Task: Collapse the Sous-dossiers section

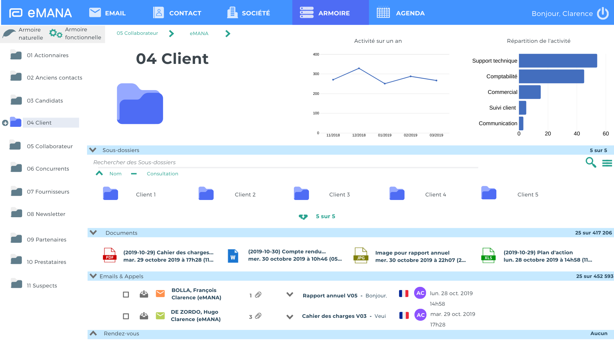Action: click(93, 150)
